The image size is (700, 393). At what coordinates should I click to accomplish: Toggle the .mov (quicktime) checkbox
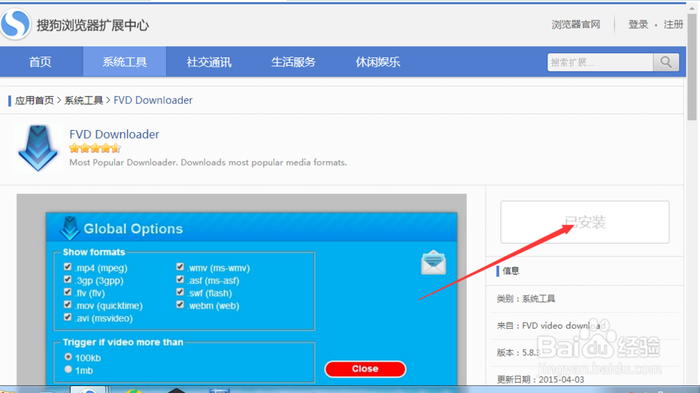click(67, 304)
